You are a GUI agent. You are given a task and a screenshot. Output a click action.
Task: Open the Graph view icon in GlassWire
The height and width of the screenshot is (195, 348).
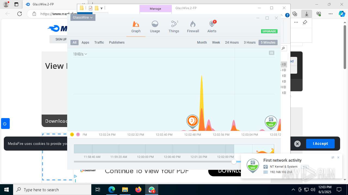coord(136,24)
